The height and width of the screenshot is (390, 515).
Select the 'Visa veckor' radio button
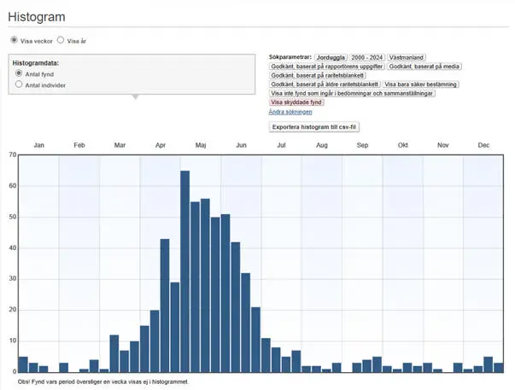(14, 40)
